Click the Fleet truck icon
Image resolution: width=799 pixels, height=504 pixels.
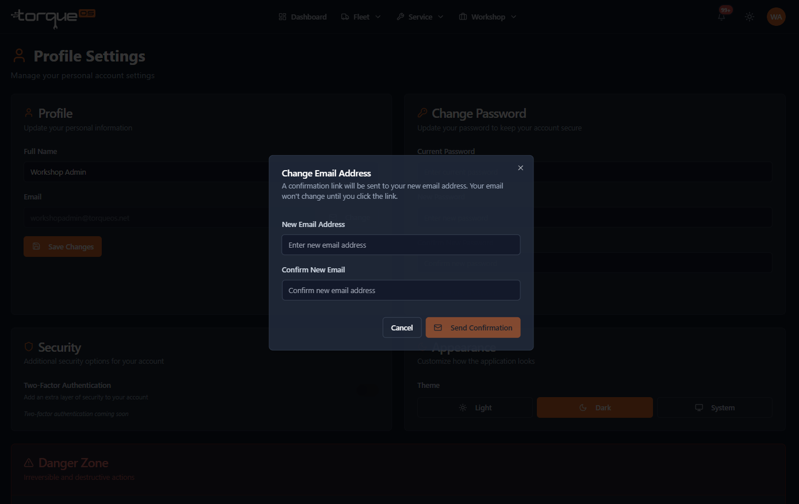pos(345,17)
